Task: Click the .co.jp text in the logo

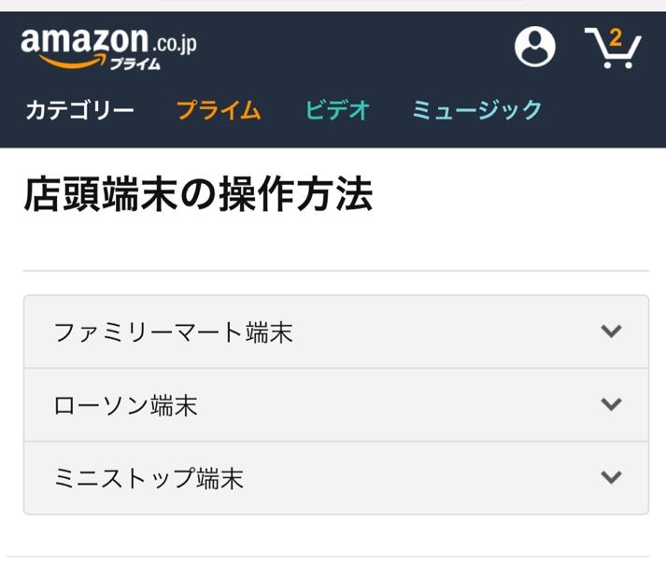Action: coord(175,43)
